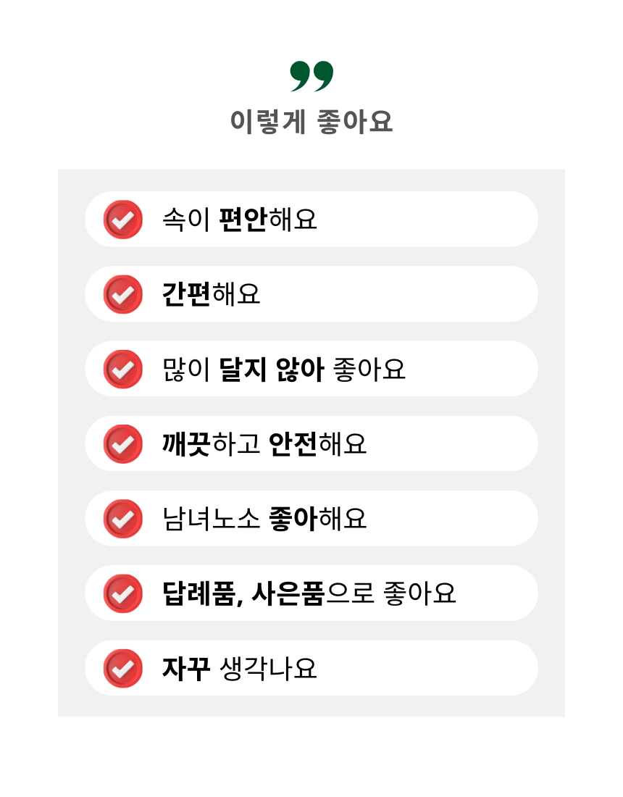Click the red check icon beside '간편해요'

point(123,294)
